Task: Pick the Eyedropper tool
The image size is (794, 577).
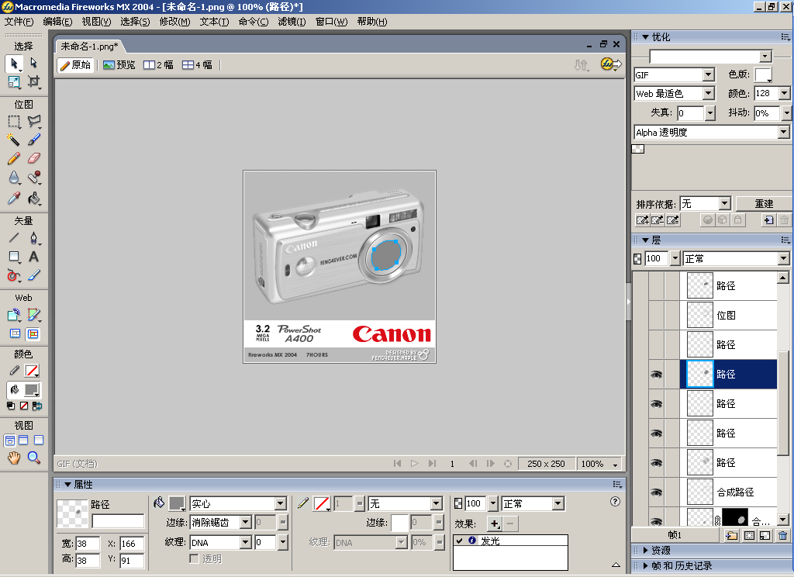Action: (x=14, y=198)
